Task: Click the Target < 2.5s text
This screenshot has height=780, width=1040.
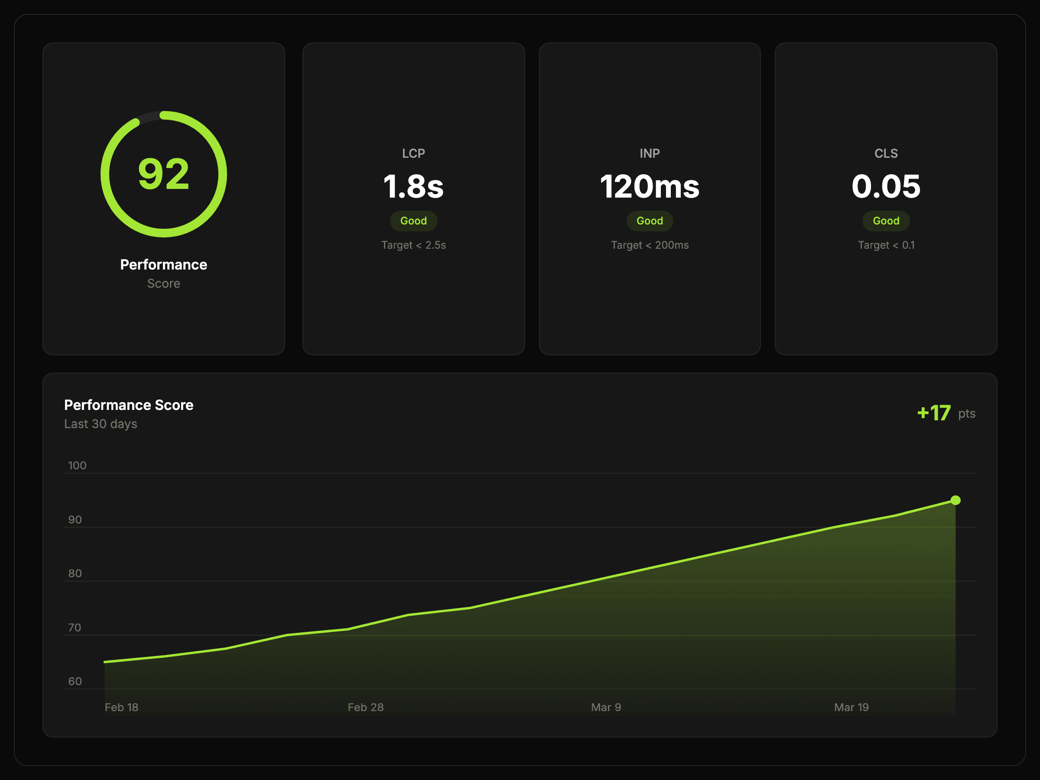Action: point(413,245)
